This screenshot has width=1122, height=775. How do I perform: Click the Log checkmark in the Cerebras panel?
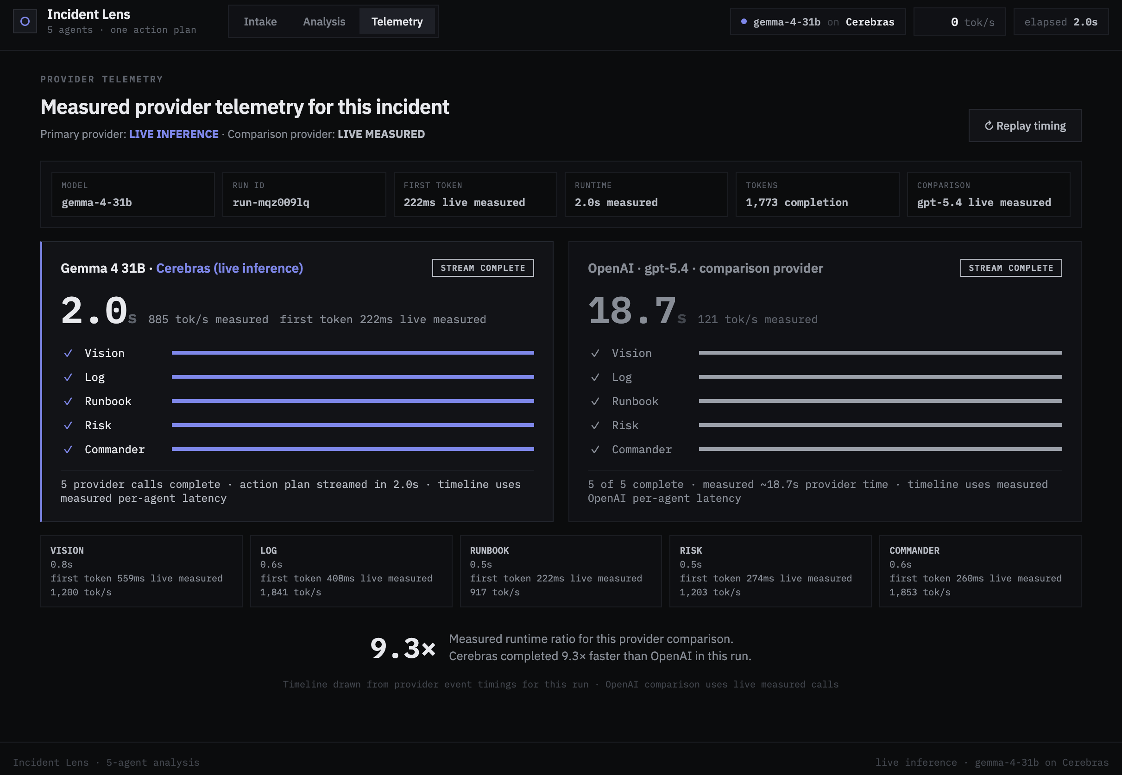pos(68,377)
